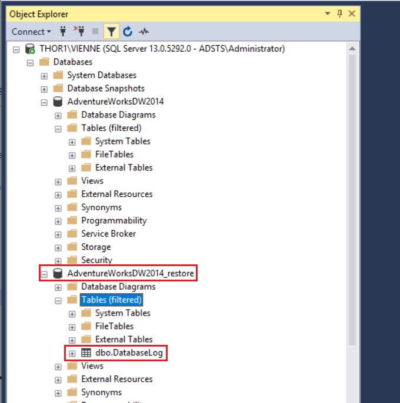Select the Service Broker folder icon
Screen dimensions: 400x403
click(x=72, y=234)
